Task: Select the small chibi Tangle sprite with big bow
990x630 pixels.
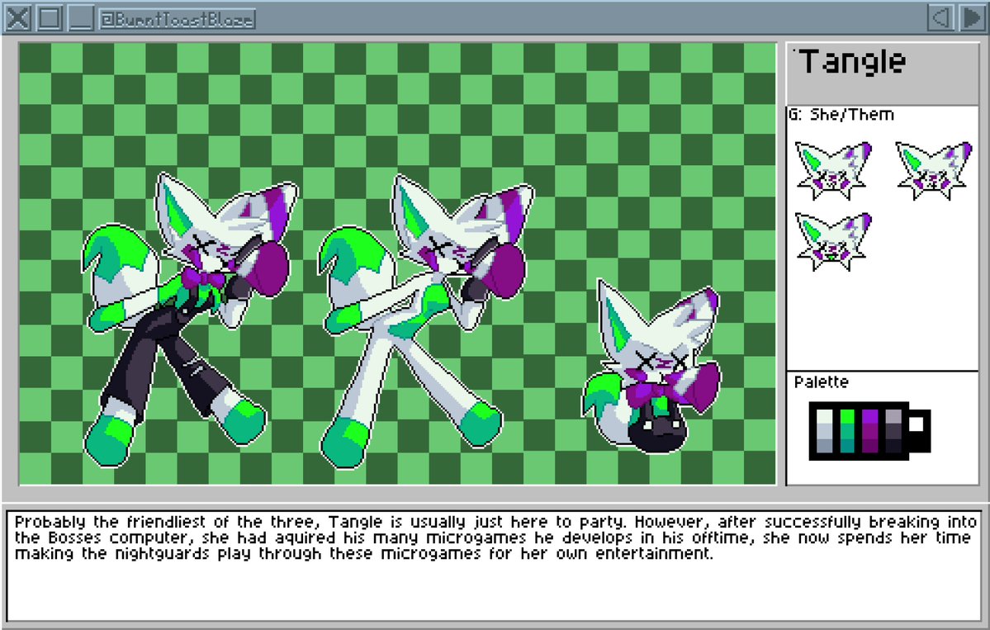Action: tap(651, 366)
